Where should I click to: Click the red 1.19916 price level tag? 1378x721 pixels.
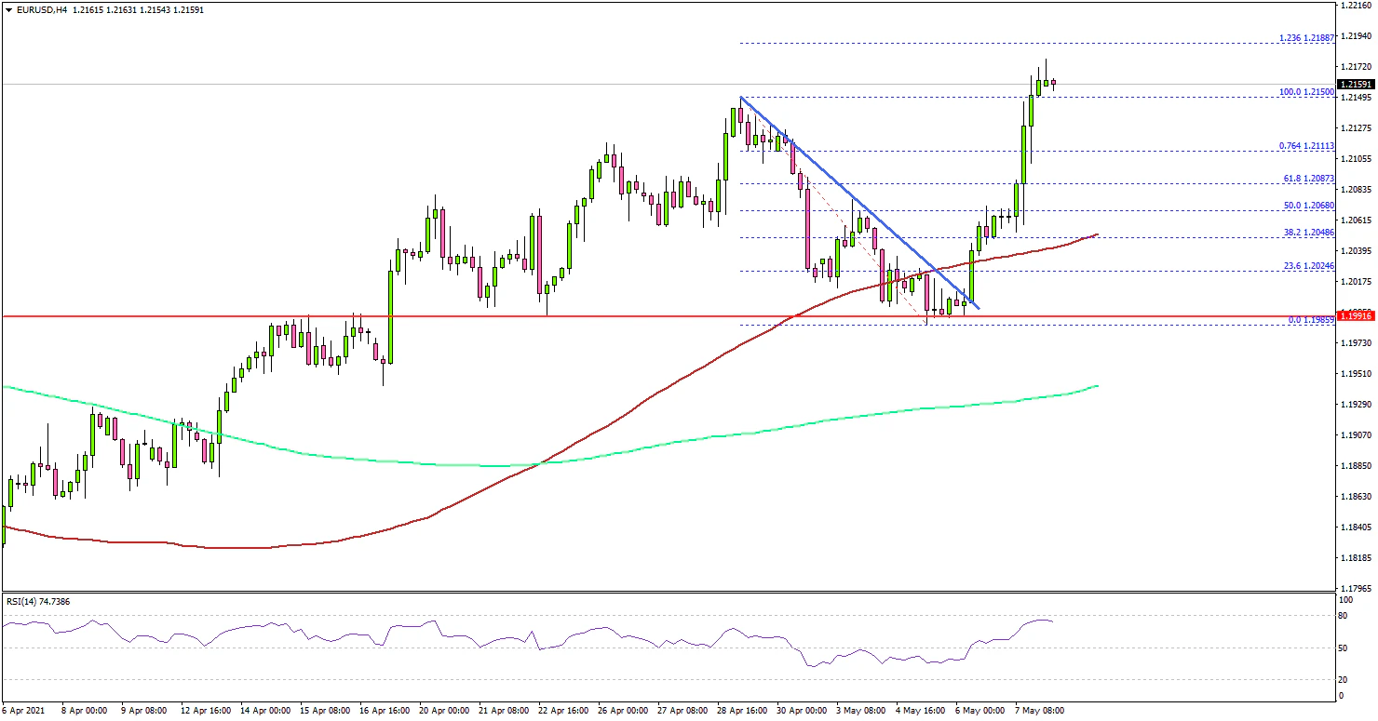point(1356,316)
